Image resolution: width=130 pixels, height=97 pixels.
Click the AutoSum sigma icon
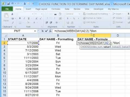pos(129,14)
